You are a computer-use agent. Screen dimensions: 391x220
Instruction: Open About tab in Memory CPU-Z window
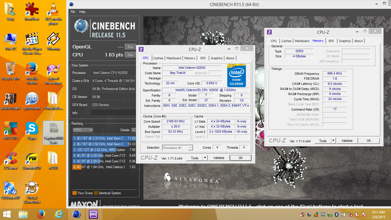[x=358, y=41]
